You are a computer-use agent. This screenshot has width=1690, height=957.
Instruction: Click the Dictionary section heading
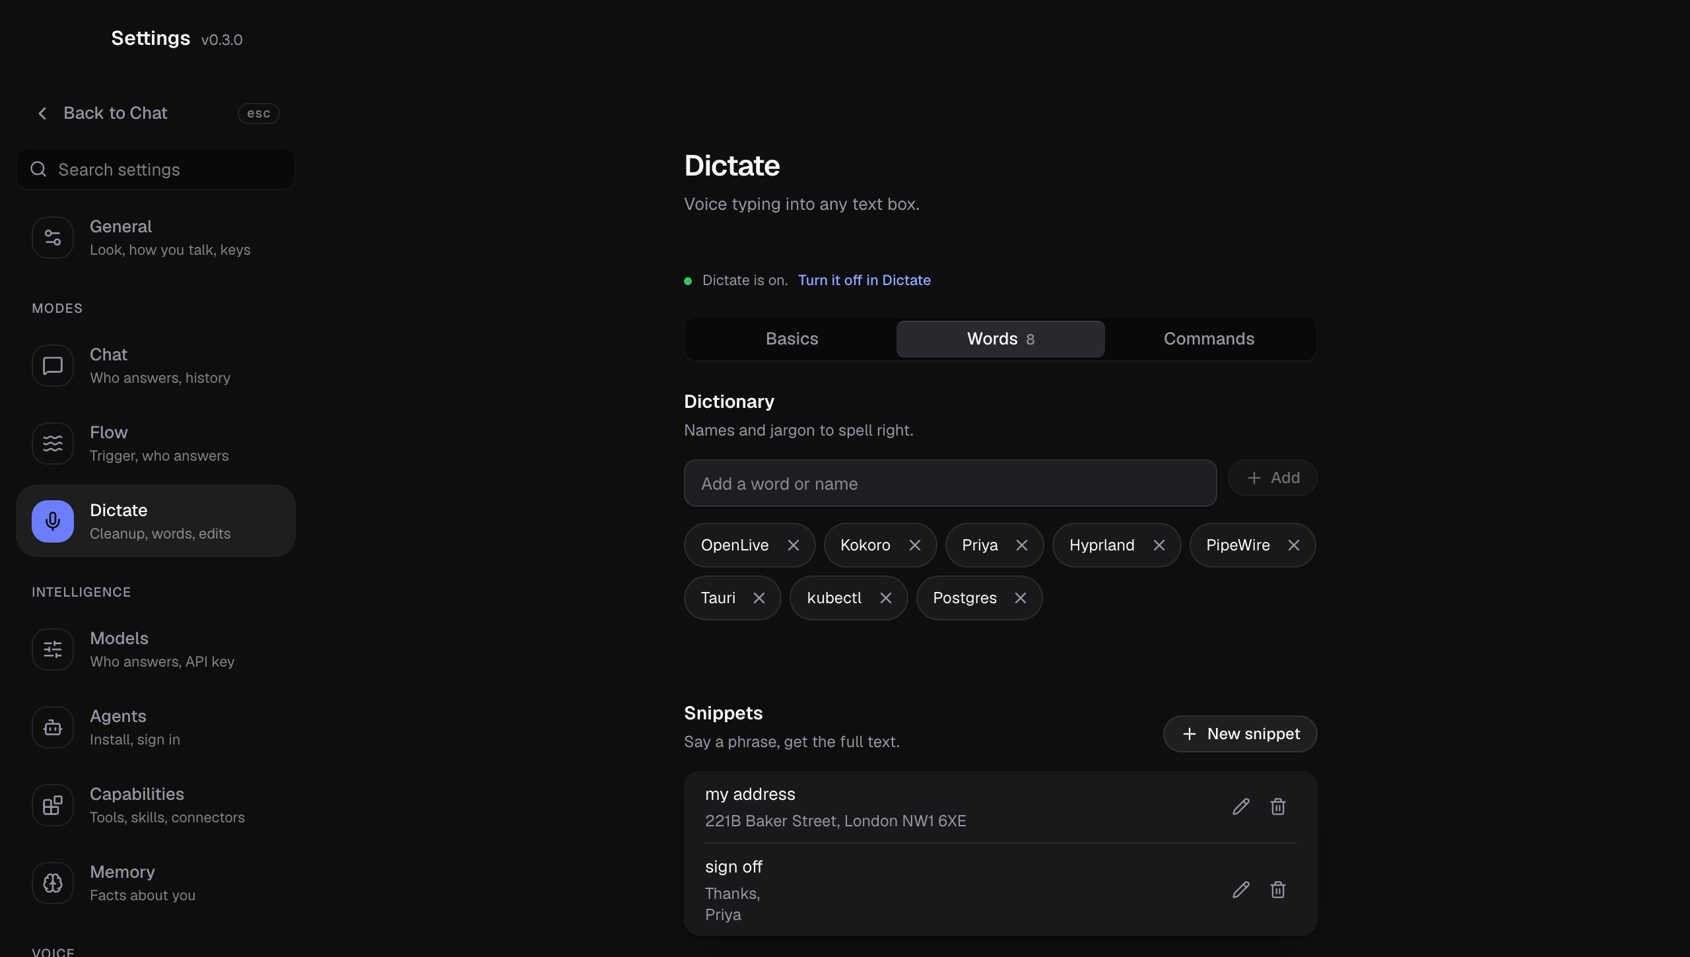coord(729,401)
